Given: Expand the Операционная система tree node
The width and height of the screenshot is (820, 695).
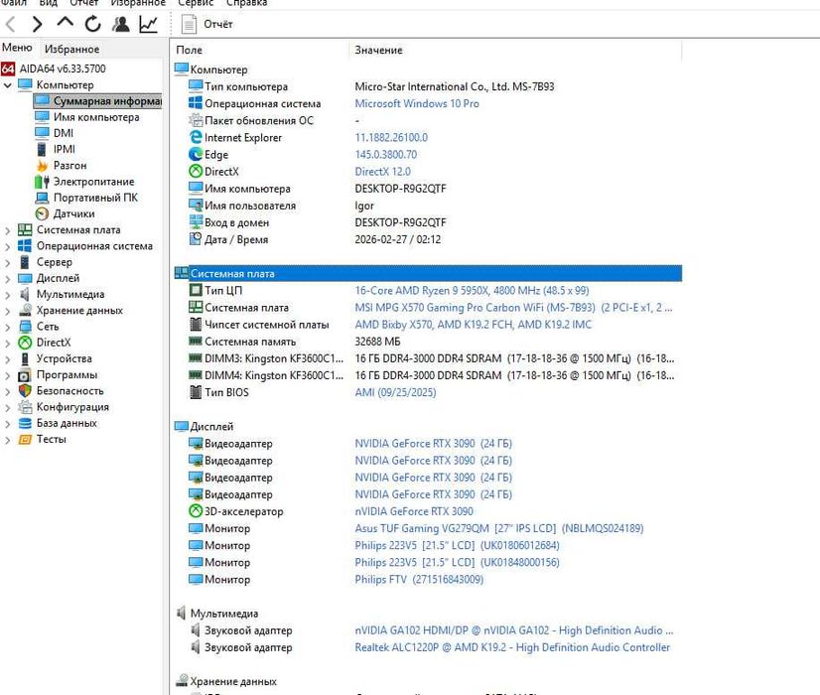Looking at the screenshot, I should (x=7, y=246).
